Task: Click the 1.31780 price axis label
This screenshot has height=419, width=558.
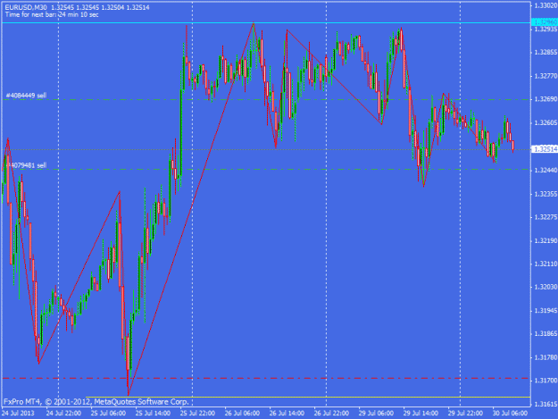Action: tap(546, 357)
